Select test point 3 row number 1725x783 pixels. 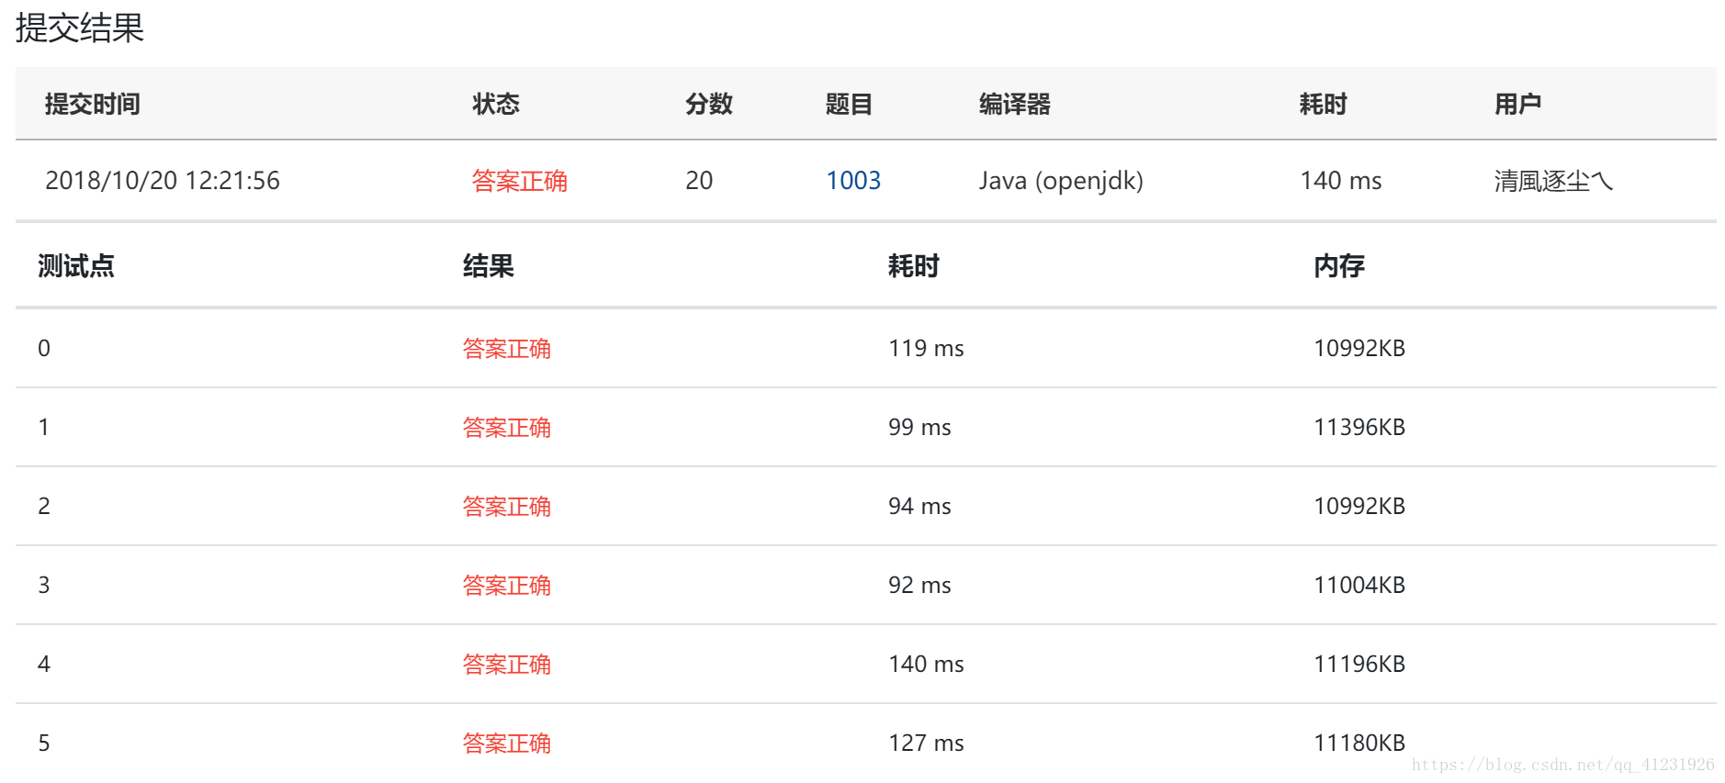point(44,586)
